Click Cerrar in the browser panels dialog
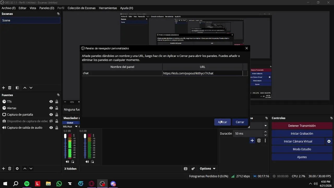This screenshot has height=188, width=334. [240, 122]
